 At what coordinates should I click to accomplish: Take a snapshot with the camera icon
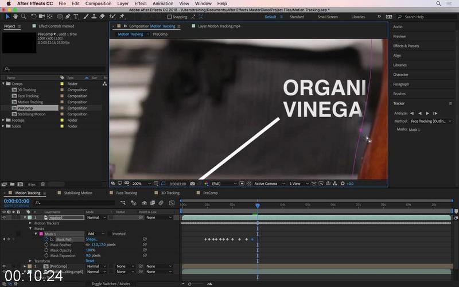pyautogui.click(x=192, y=184)
